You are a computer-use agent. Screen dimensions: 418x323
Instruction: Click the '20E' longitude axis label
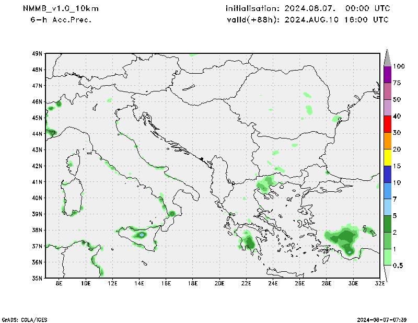click(219, 284)
